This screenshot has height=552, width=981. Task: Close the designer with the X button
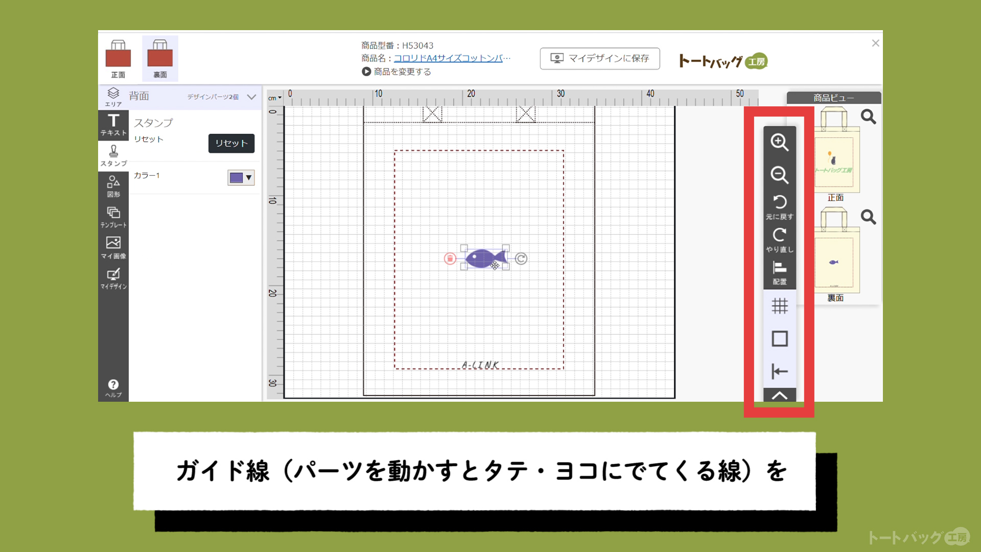(875, 43)
